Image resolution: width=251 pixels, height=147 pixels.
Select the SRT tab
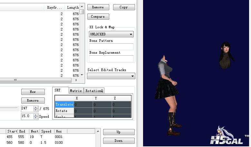(x=60, y=90)
